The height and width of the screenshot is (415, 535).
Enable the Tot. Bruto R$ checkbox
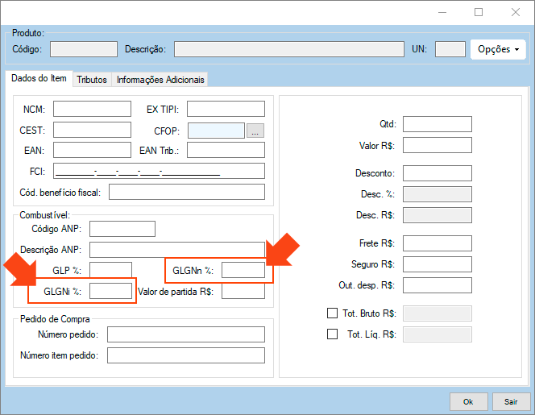[332, 313]
